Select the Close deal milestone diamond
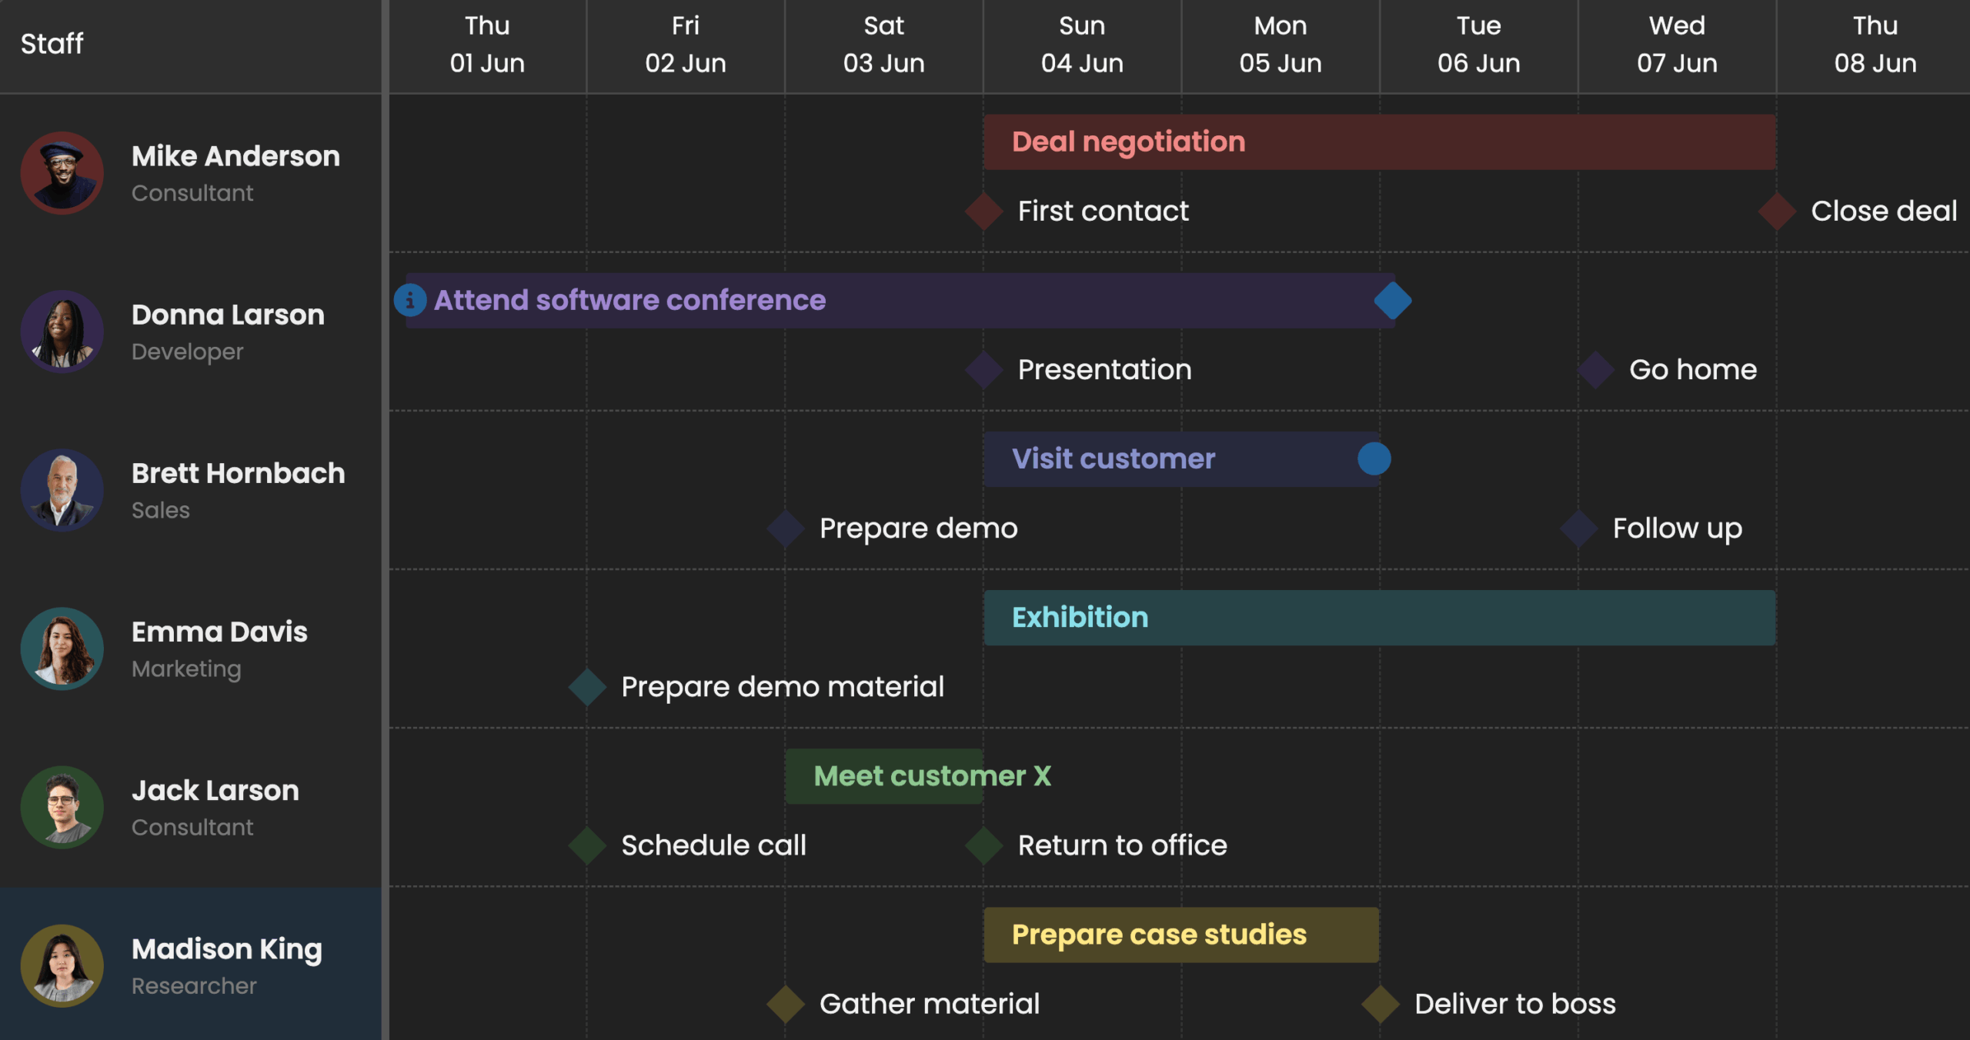1970x1040 pixels. tap(1776, 212)
